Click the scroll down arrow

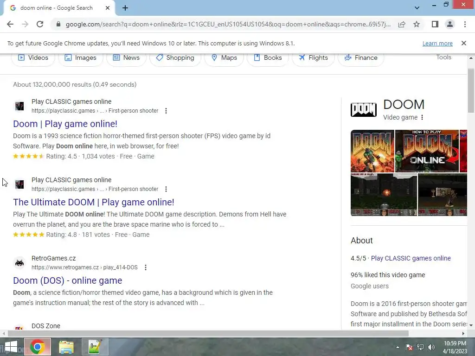click(471, 325)
